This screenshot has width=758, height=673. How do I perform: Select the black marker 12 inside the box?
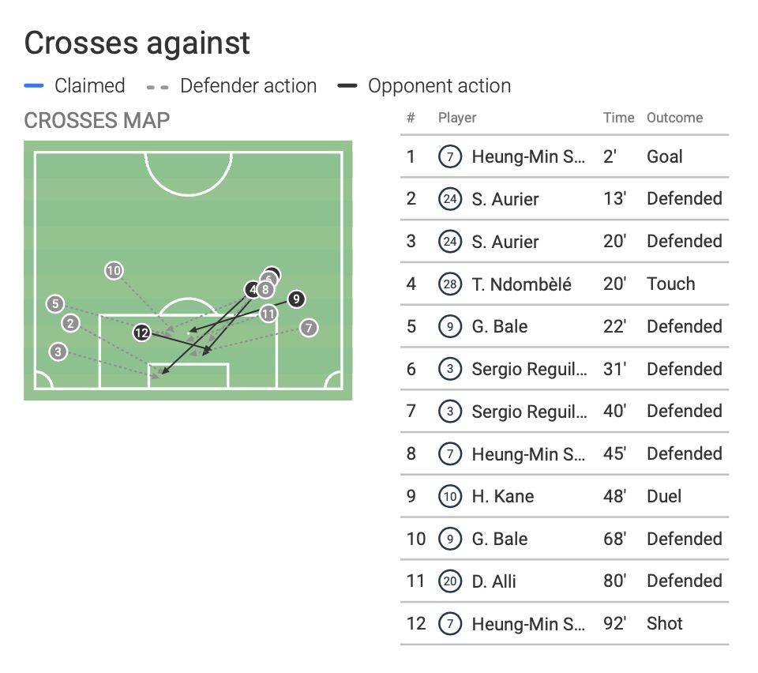tap(141, 333)
